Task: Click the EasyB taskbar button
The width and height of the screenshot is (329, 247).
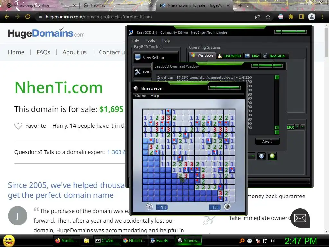Action: [161, 241]
